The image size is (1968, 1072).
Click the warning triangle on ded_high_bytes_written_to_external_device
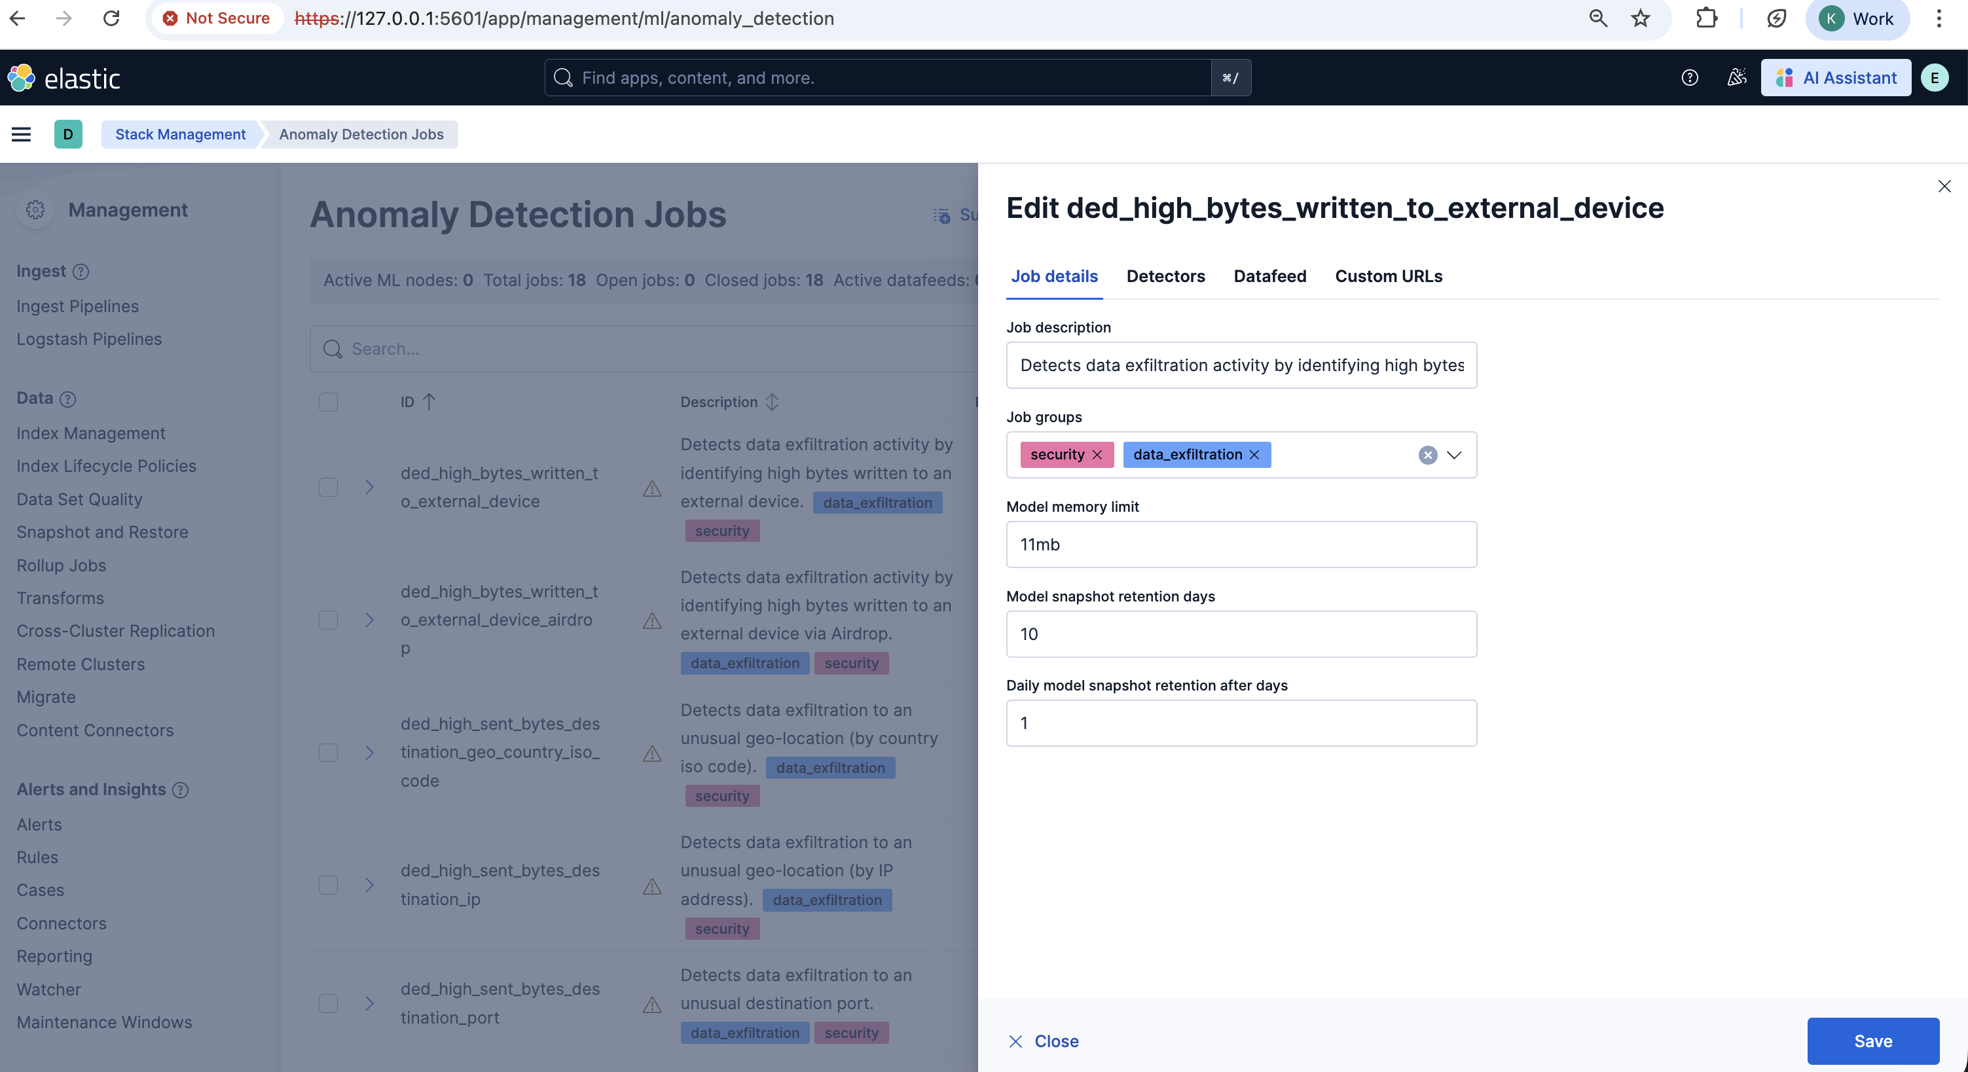tap(651, 488)
